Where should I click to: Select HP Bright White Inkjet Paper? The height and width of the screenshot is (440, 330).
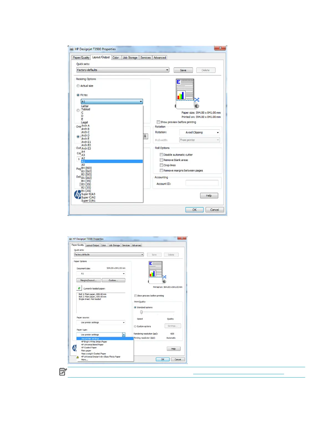[105, 342]
